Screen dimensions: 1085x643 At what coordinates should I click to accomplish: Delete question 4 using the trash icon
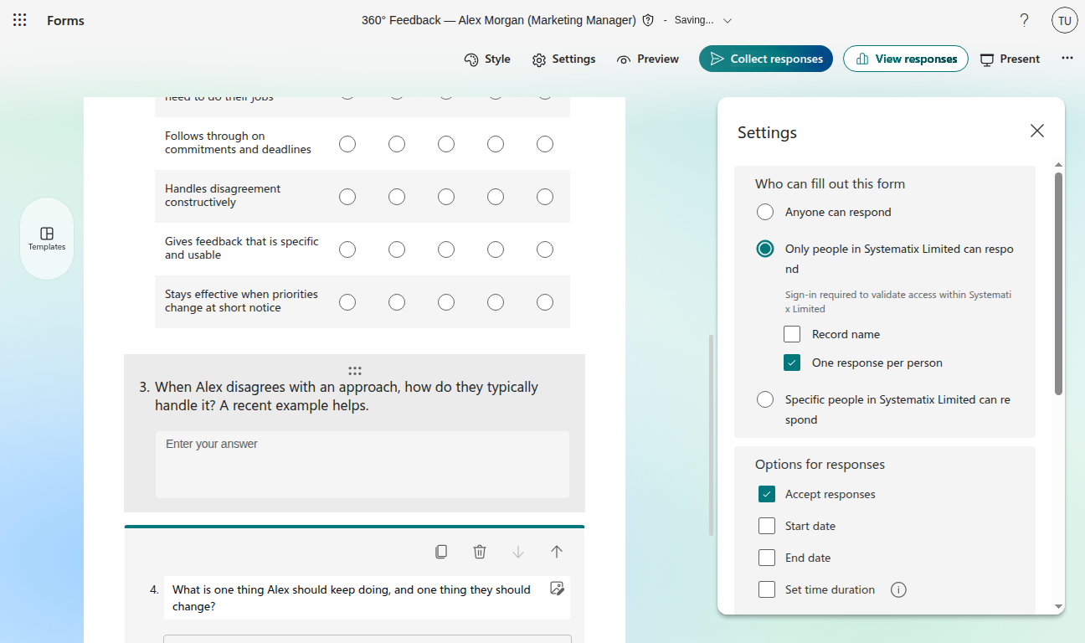480,552
